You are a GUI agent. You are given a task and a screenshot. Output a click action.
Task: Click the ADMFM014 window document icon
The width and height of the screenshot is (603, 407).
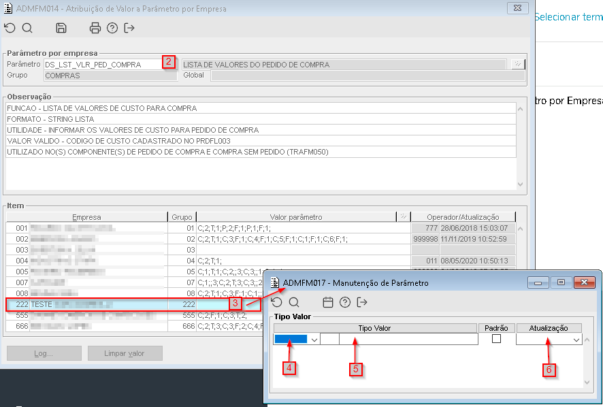[8, 8]
